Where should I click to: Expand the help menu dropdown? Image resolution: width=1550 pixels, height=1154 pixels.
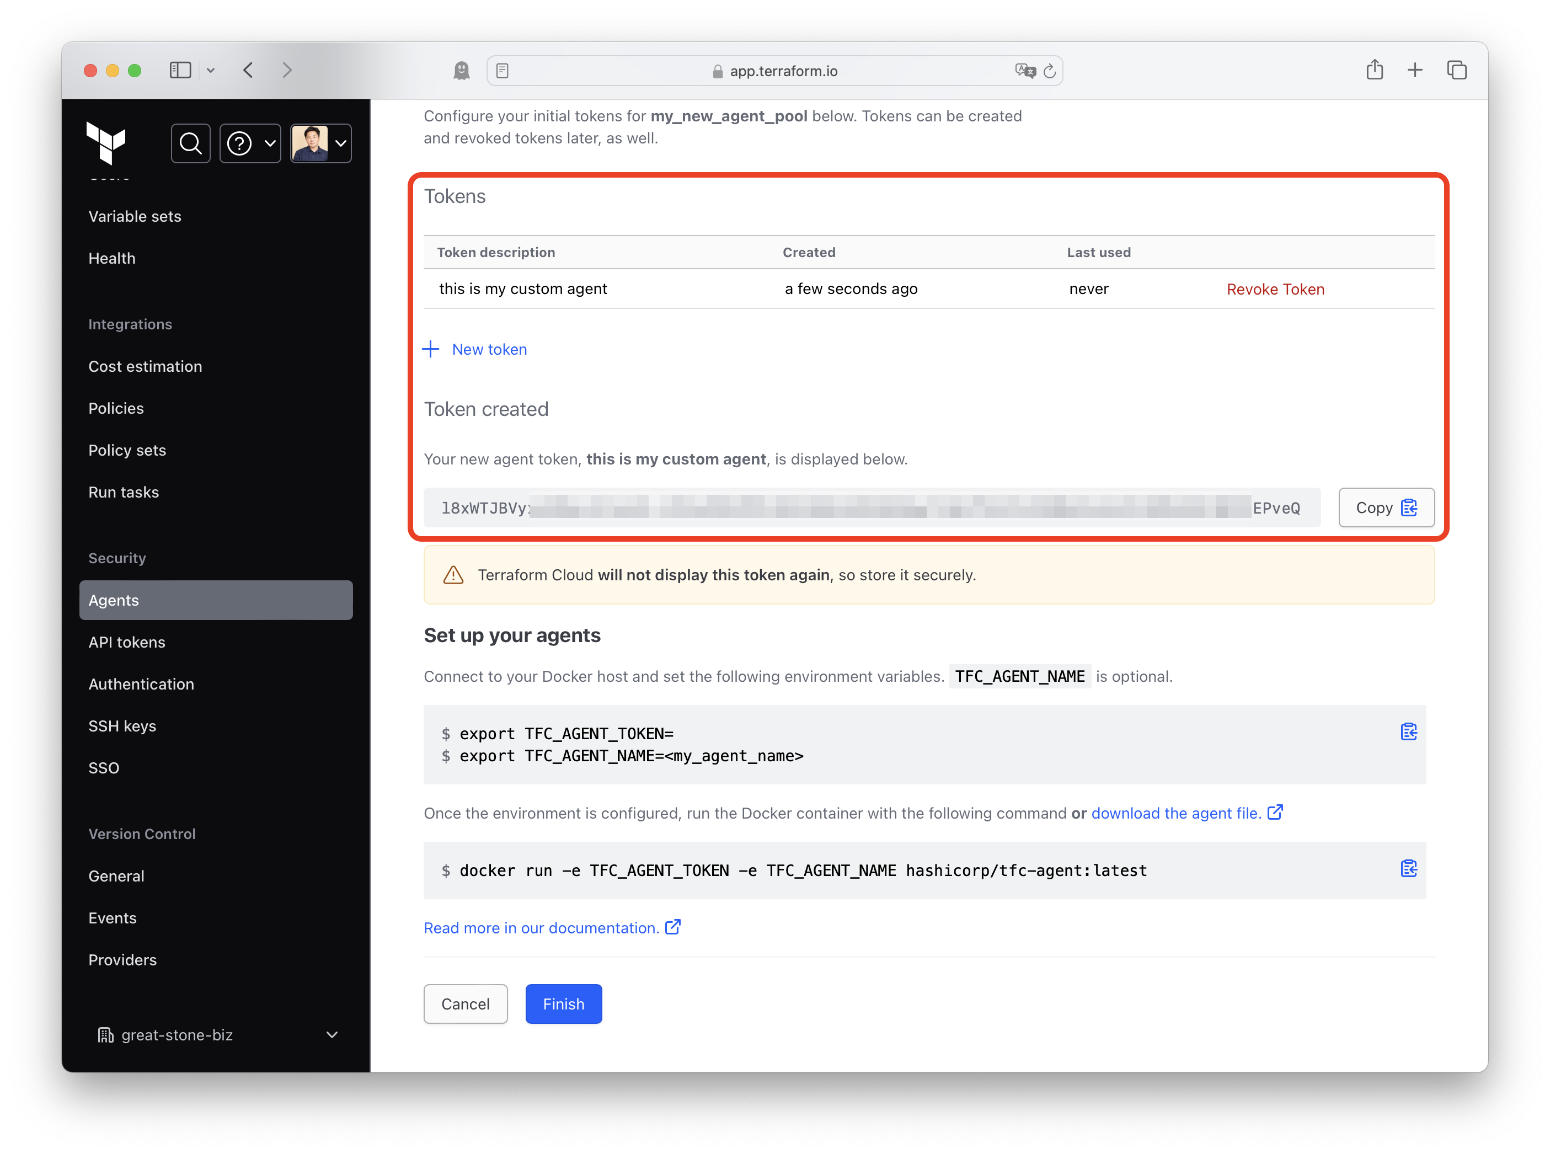click(250, 143)
